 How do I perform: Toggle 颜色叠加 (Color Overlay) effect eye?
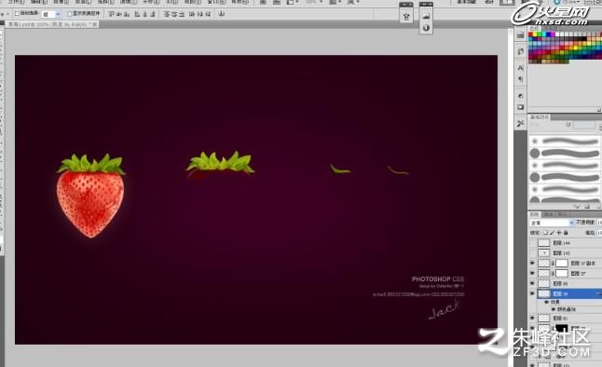554,309
